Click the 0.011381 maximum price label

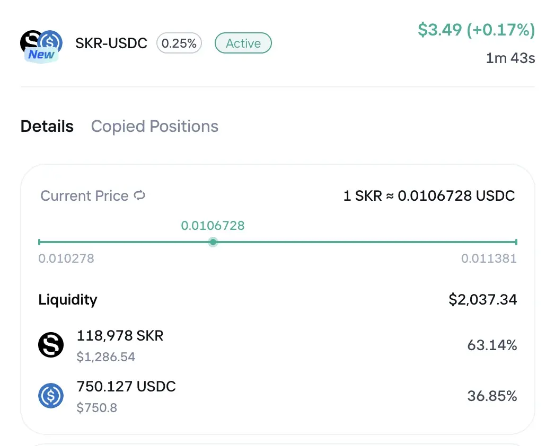pyautogui.click(x=488, y=259)
